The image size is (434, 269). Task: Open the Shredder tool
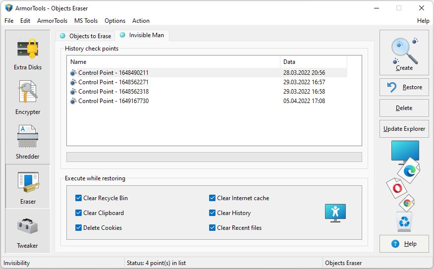click(x=28, y=142)
